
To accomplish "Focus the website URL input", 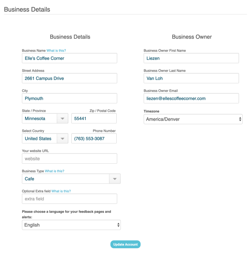I will 69,159.
